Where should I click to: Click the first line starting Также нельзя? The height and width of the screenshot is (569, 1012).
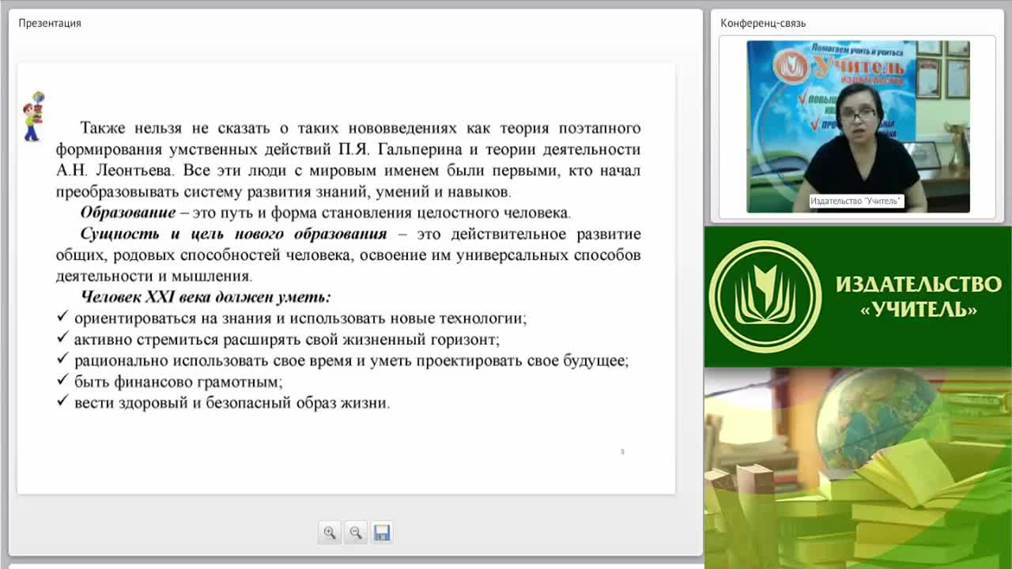(x=360, y=128)
